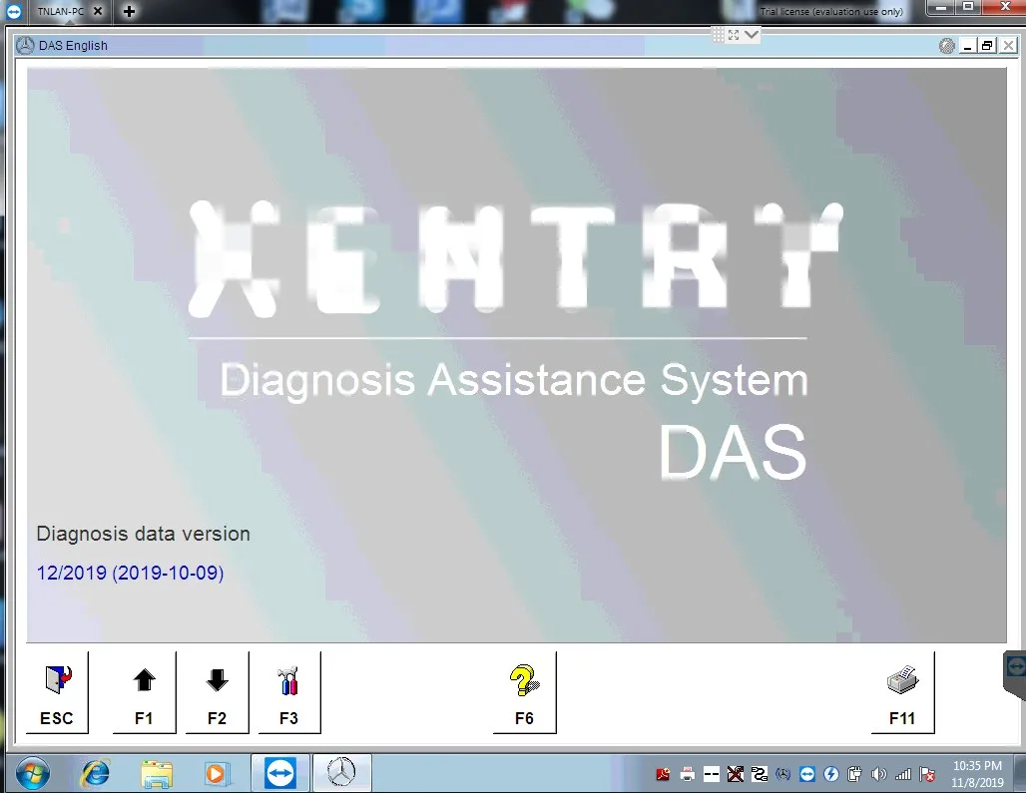This screenshot has width=1026, height=793.
Task: Click the cable connection tray icon
Action: click(x=760, y=775)
